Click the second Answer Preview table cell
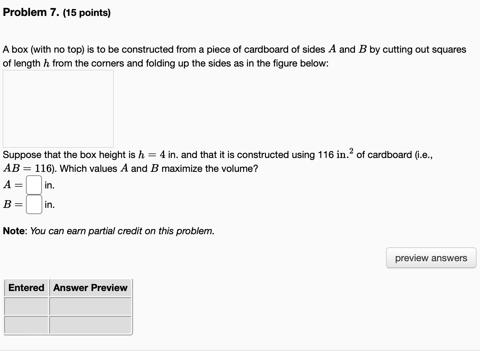 pos(90,325)
